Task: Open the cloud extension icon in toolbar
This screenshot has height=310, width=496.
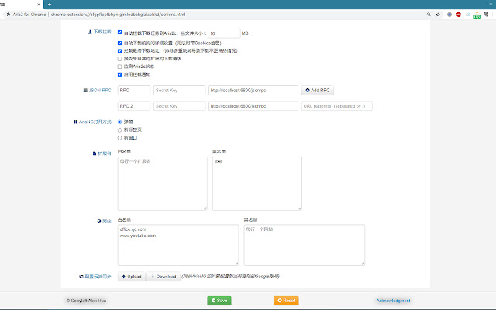Action: pos(468,15)
